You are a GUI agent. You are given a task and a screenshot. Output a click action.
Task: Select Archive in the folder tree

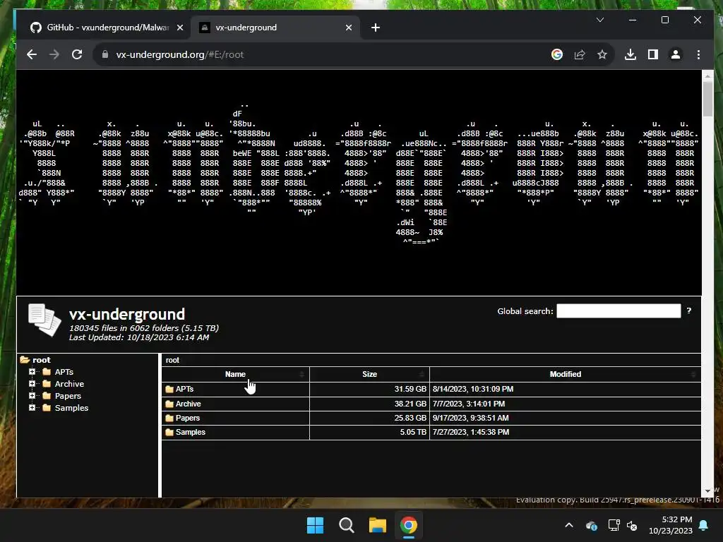tap(69, 384)
